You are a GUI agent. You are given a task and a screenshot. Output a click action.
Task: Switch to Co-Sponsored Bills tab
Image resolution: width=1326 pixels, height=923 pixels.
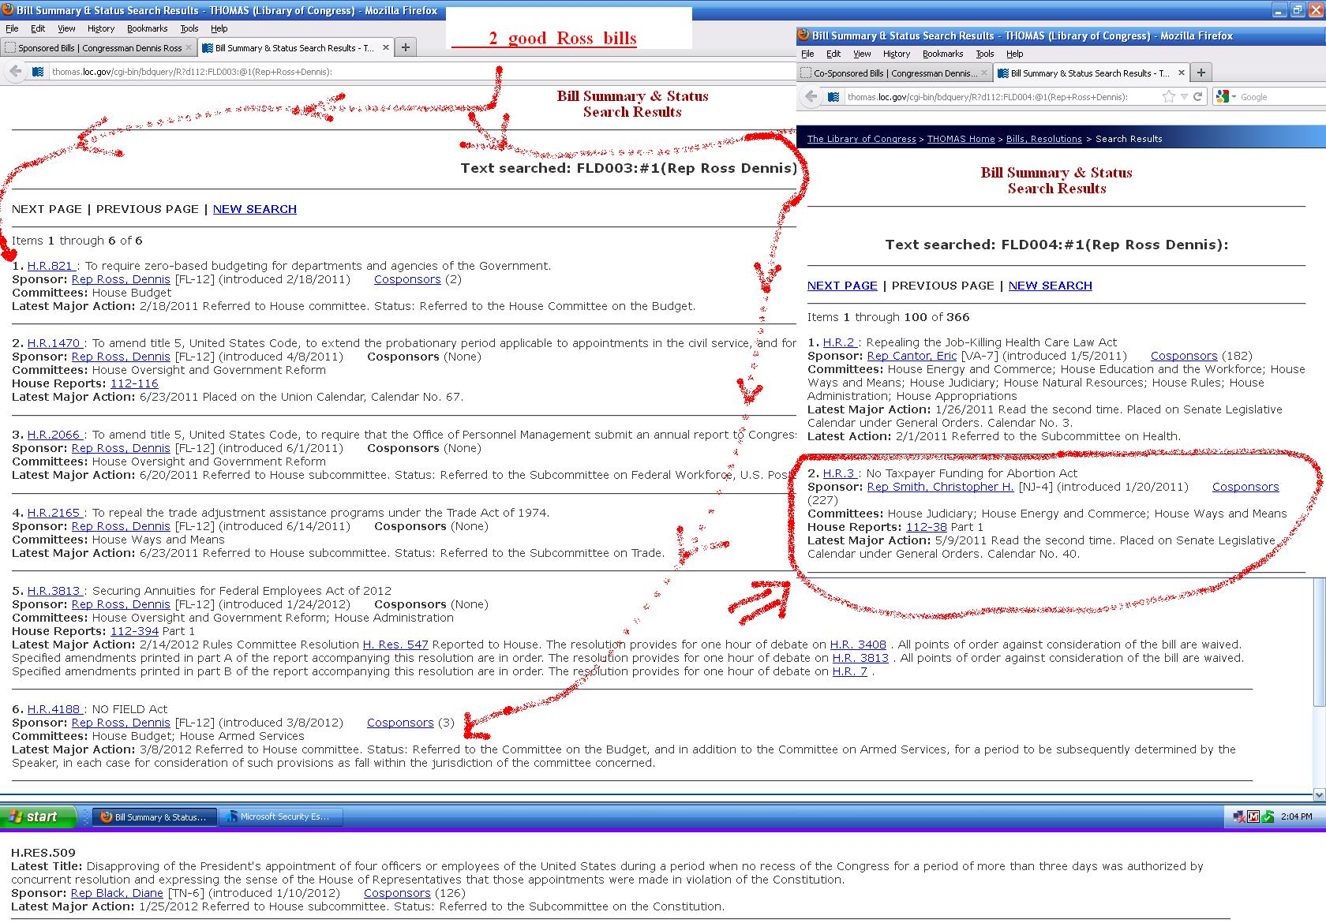[893, 73]
